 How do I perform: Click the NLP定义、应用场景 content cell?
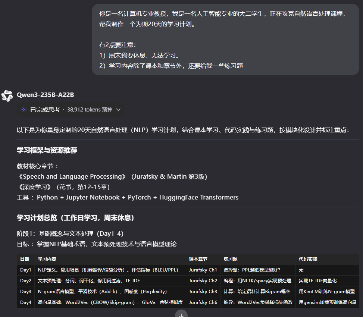[x=110, y=270]
